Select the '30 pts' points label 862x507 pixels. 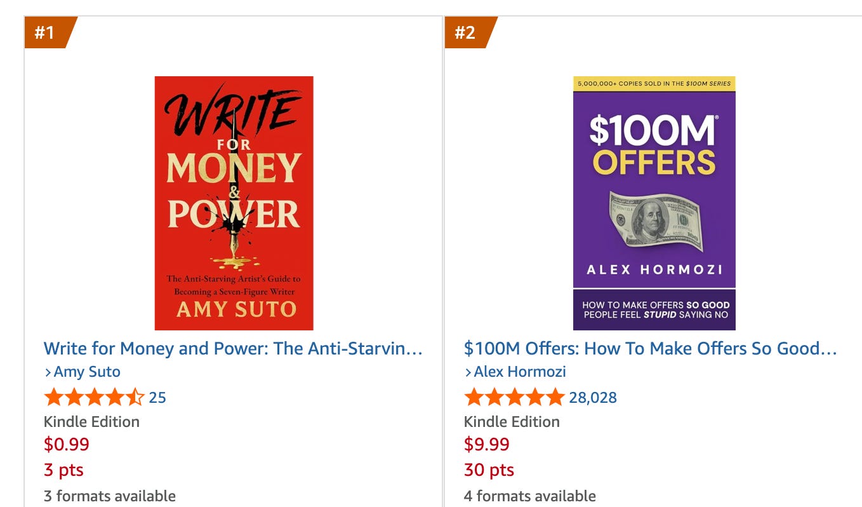tap(489, 470)
